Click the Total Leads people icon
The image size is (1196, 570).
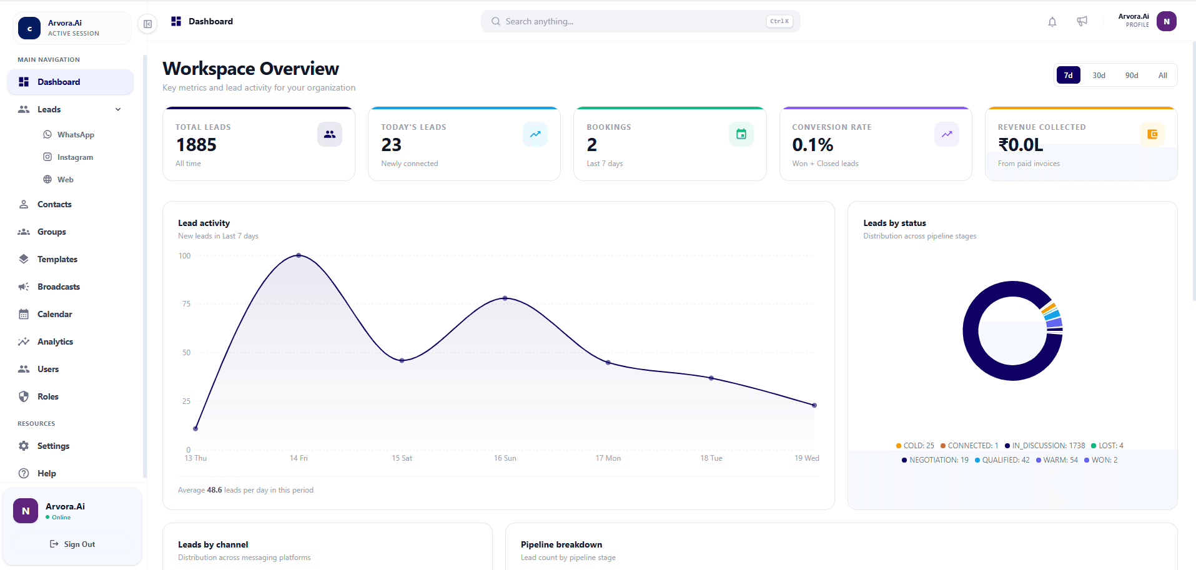click(330, 134)
